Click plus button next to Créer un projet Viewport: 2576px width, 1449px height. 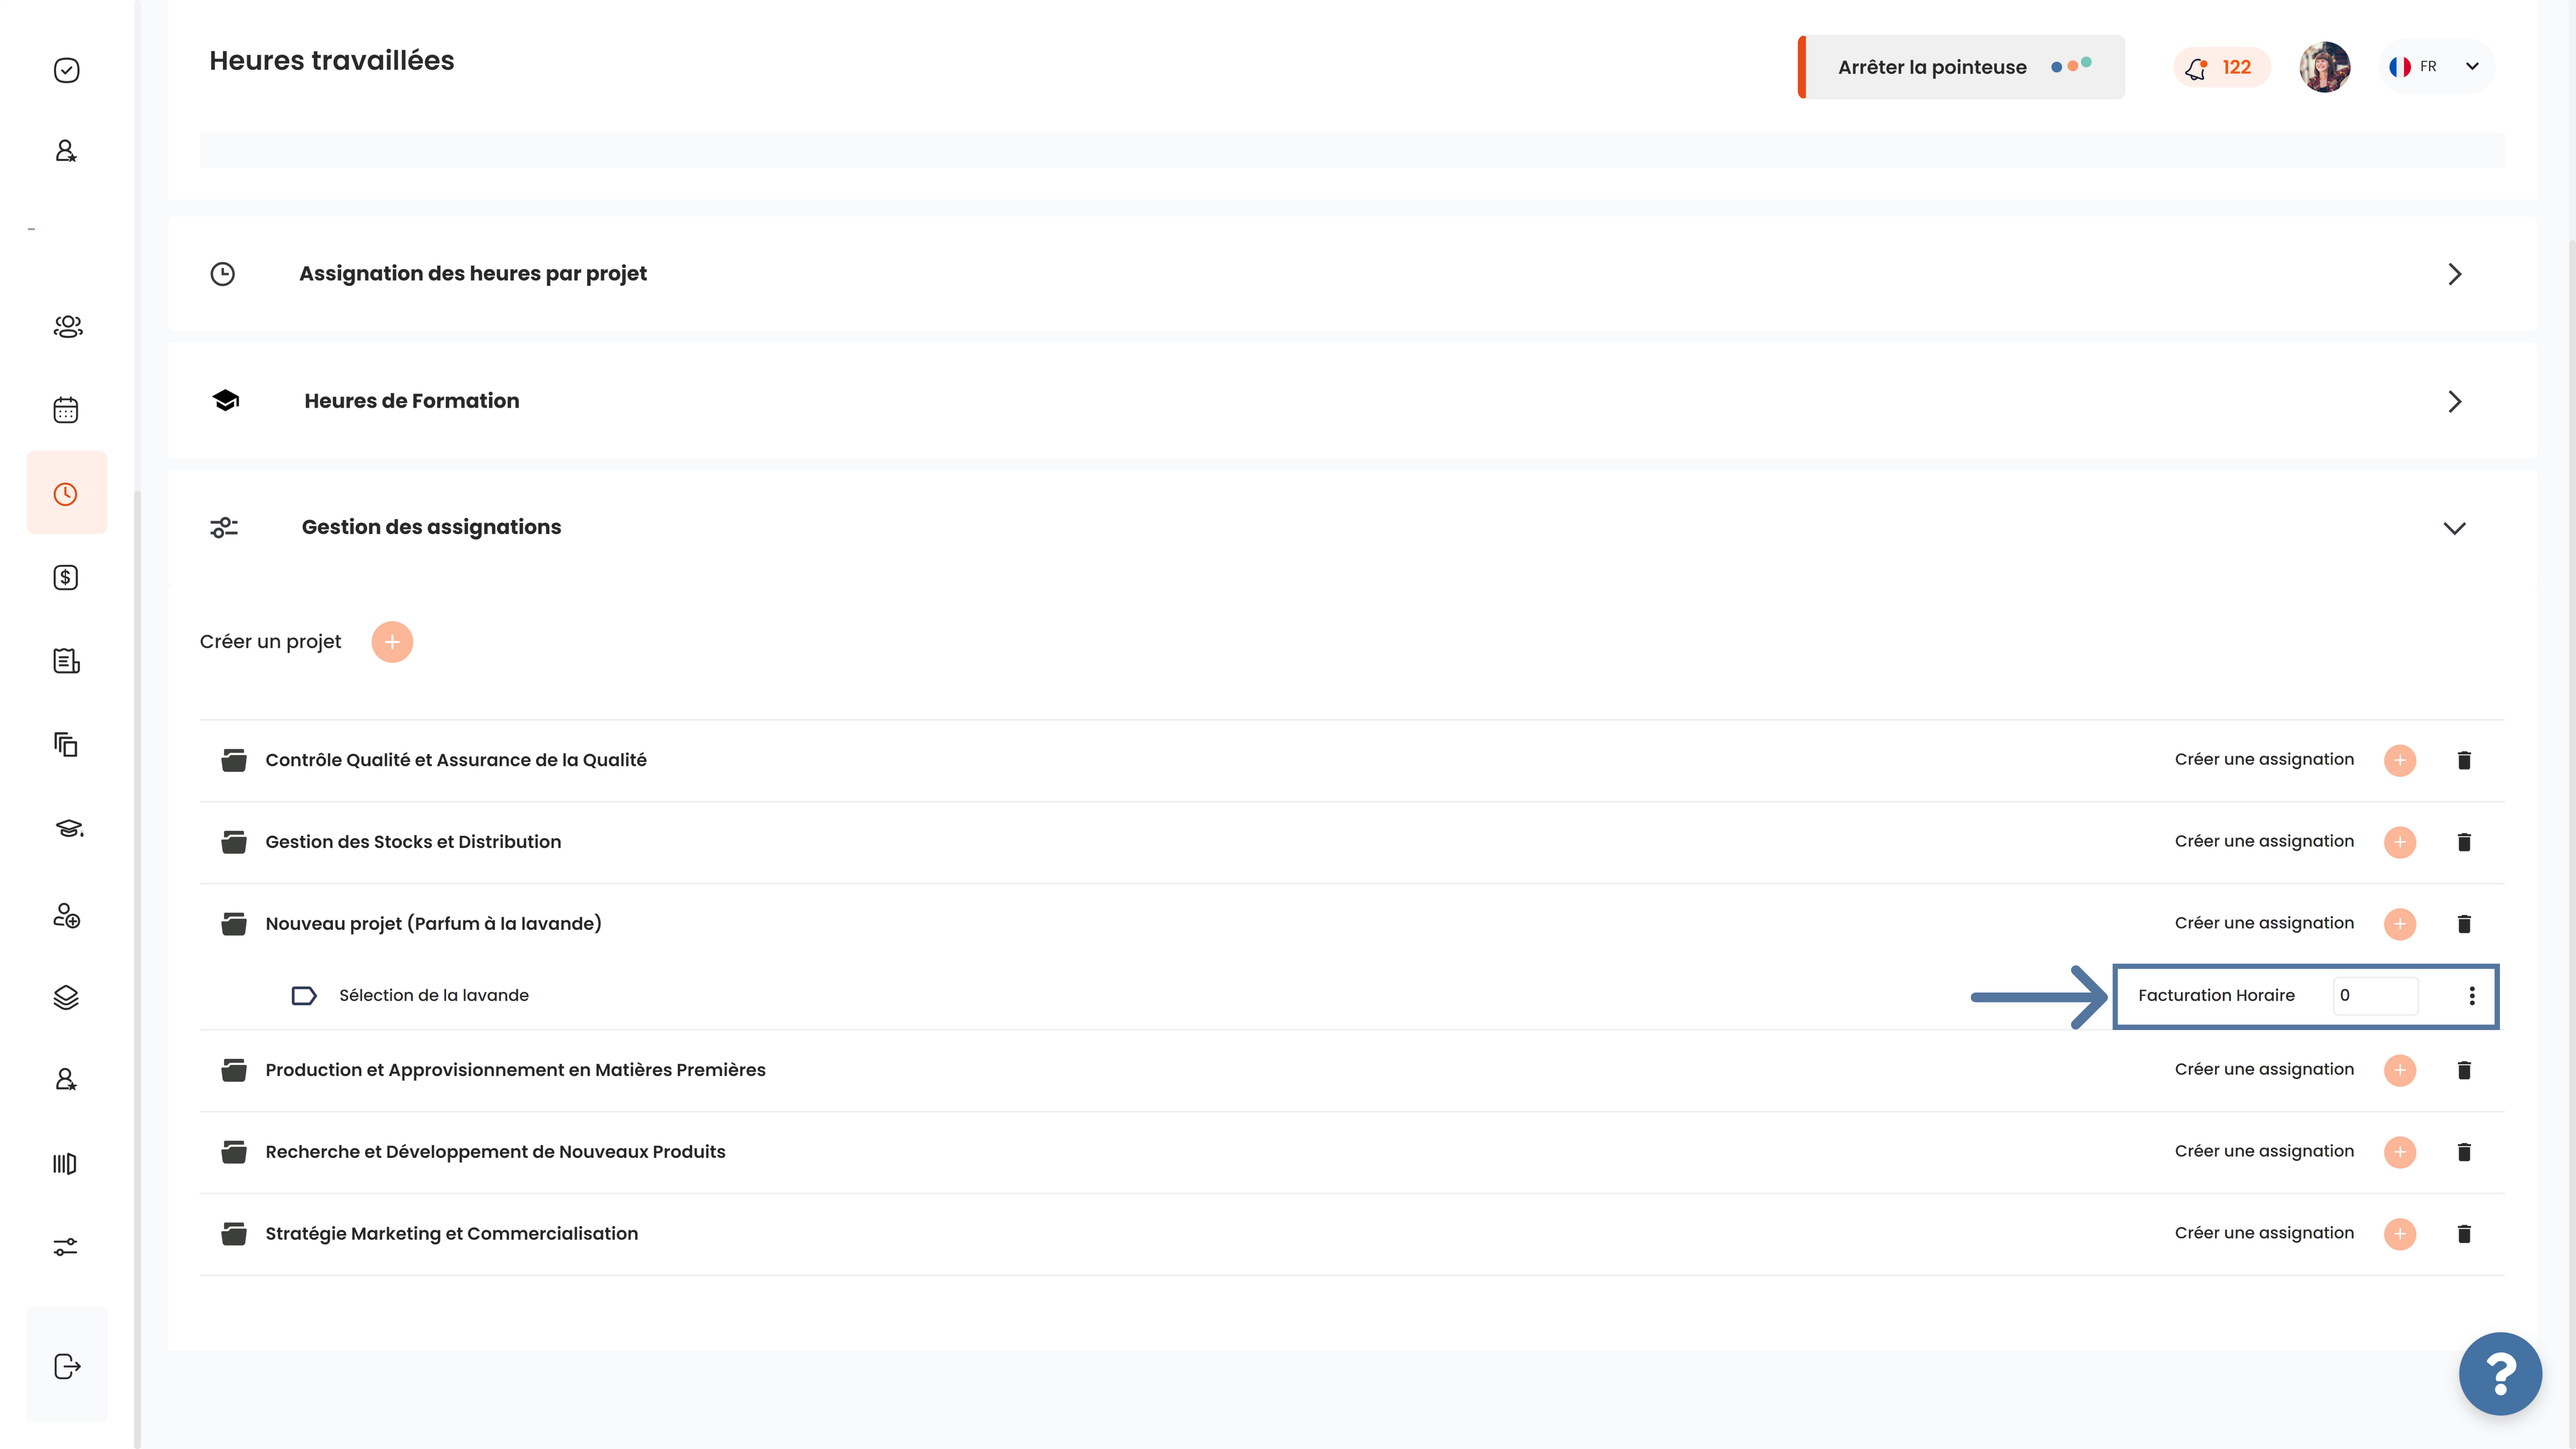click(x=392, y=642)
